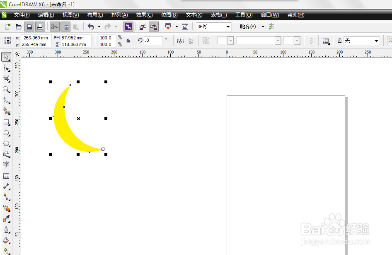The image size is (392, 255).
Task: Open the end arrowhead dropdown
Action: click(297, 41)
